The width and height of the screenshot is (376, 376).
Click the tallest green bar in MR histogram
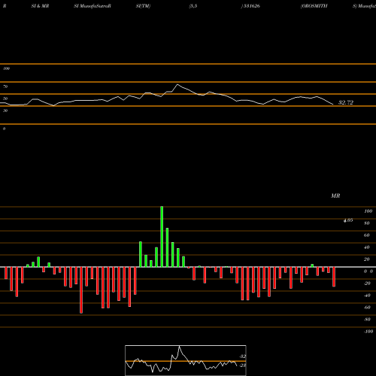(162, 237)
